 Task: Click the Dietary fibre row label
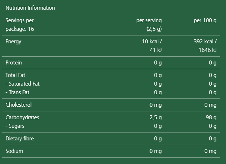click(20, 139)
